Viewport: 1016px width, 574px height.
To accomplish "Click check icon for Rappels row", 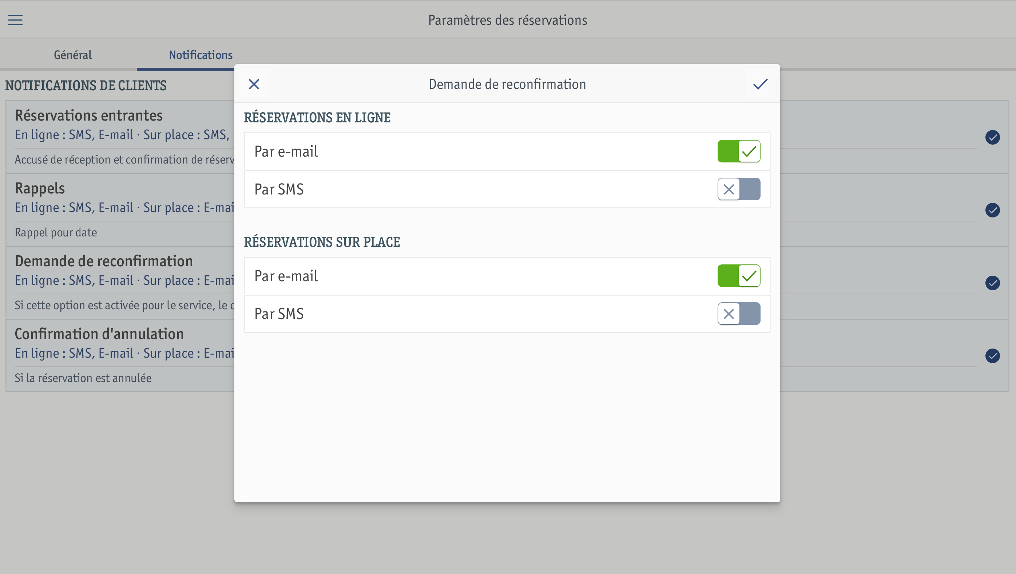I will tap(992, 210).
